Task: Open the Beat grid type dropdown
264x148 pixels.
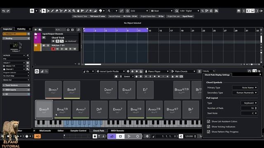Action: 162,11
